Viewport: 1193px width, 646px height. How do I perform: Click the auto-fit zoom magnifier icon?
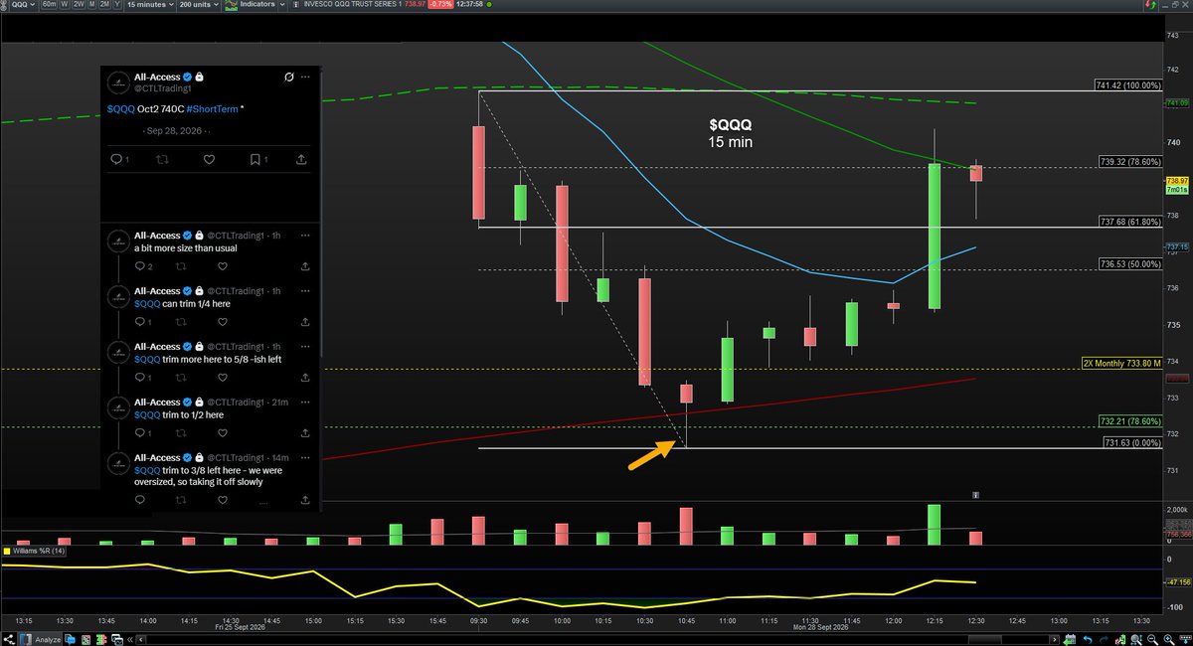point(1137,639)
